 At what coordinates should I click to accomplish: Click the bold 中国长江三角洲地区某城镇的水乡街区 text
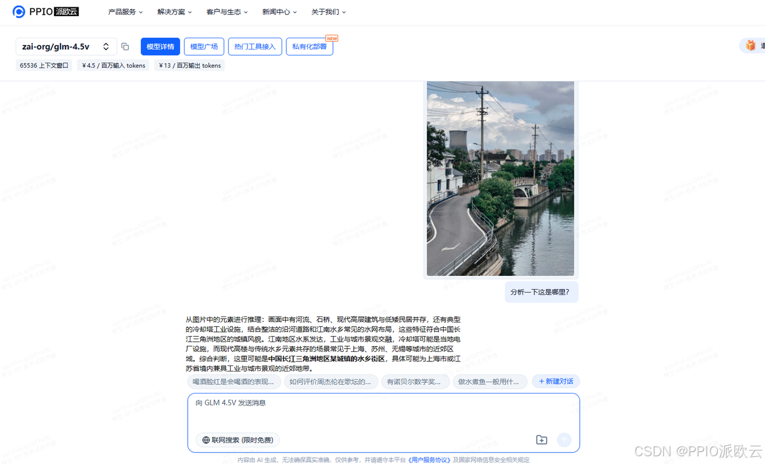326,359
